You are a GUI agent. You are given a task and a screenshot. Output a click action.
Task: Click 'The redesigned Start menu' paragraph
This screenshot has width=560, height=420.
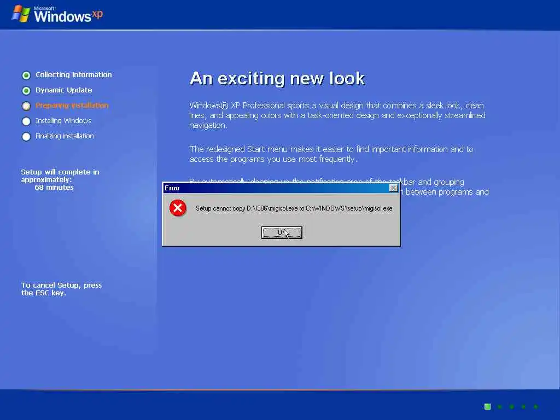point(331,154)
